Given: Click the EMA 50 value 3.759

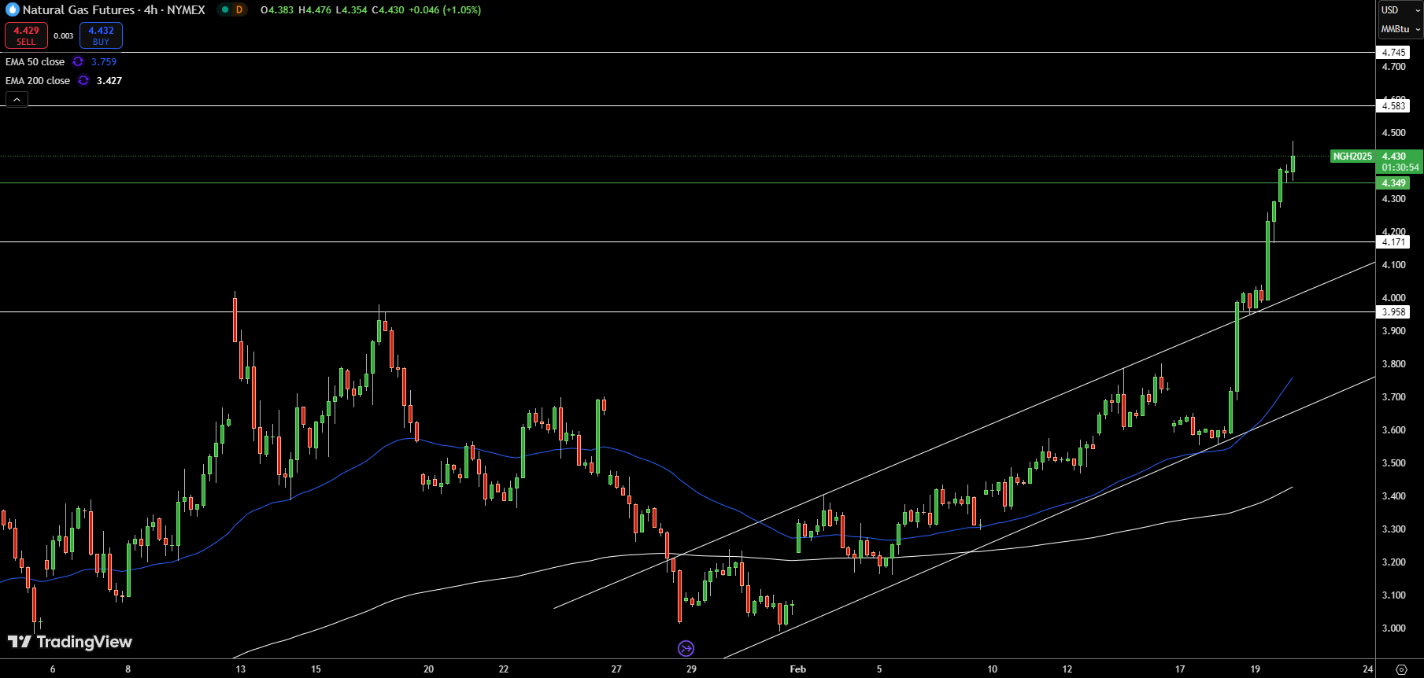Looking at the screenshot, I should tap(104, 61).
